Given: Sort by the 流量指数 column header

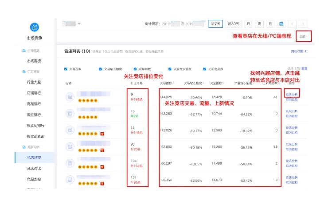Looking at the screenshot, I should point(217,83).
